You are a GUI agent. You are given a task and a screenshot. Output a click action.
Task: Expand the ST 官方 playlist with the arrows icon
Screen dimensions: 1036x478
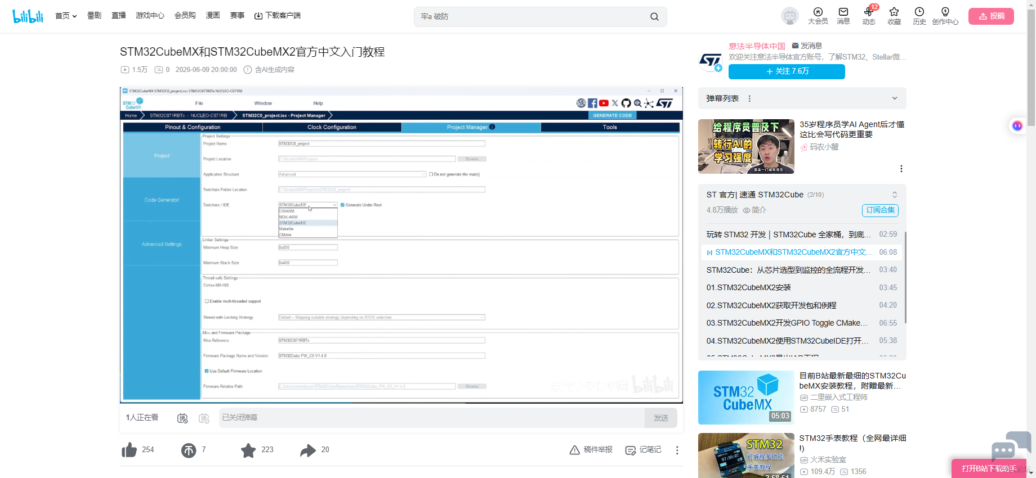[x=895, y=195]
